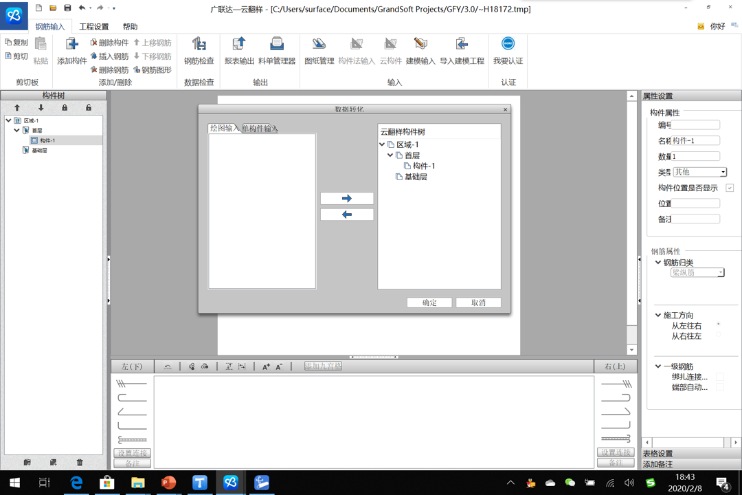
Task: Click 取消 to cancel dialog
Action: click(x=478, y=302)
